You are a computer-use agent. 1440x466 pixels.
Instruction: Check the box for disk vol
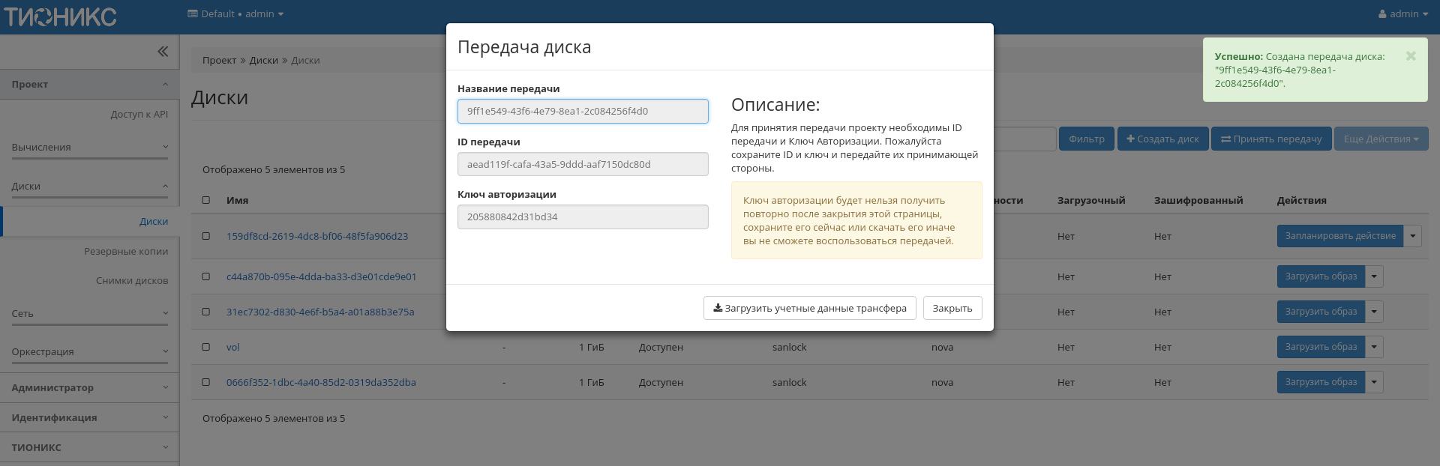pos(206,347)
